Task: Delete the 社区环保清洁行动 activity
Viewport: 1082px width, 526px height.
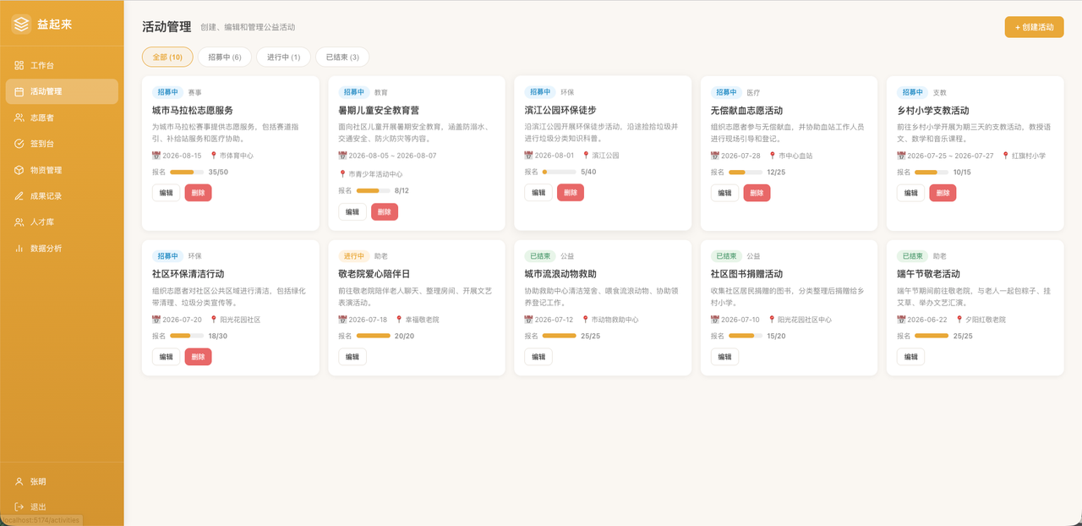Action: point(199,357)
